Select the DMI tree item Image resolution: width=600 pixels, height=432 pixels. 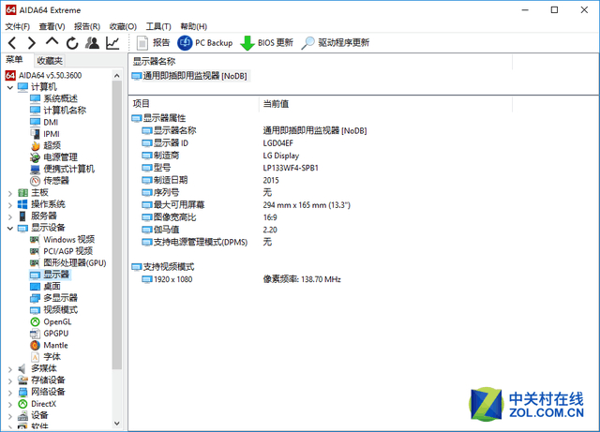tap(44, 122)
